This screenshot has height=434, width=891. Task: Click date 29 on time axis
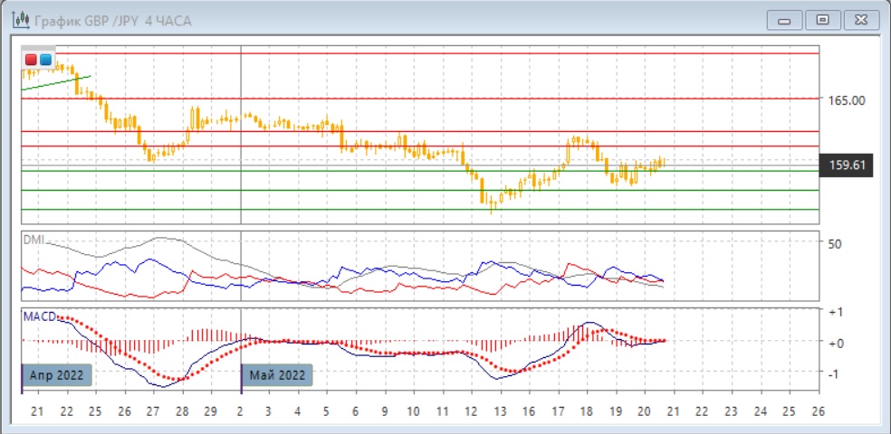point(211,411)
